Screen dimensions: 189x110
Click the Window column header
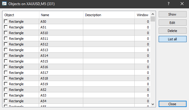tap(142, 15)
